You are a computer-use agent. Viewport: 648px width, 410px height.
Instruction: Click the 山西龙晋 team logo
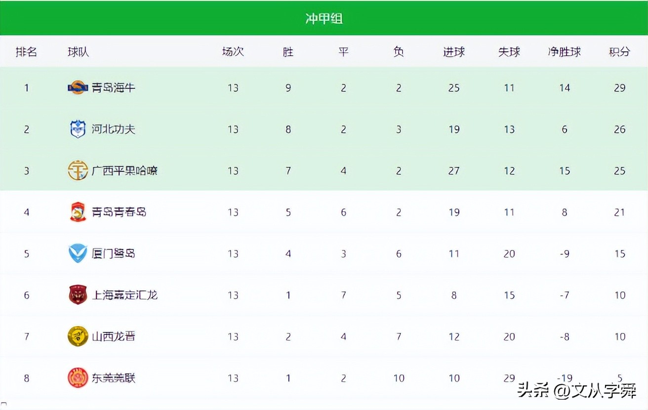tap(78, 337)
